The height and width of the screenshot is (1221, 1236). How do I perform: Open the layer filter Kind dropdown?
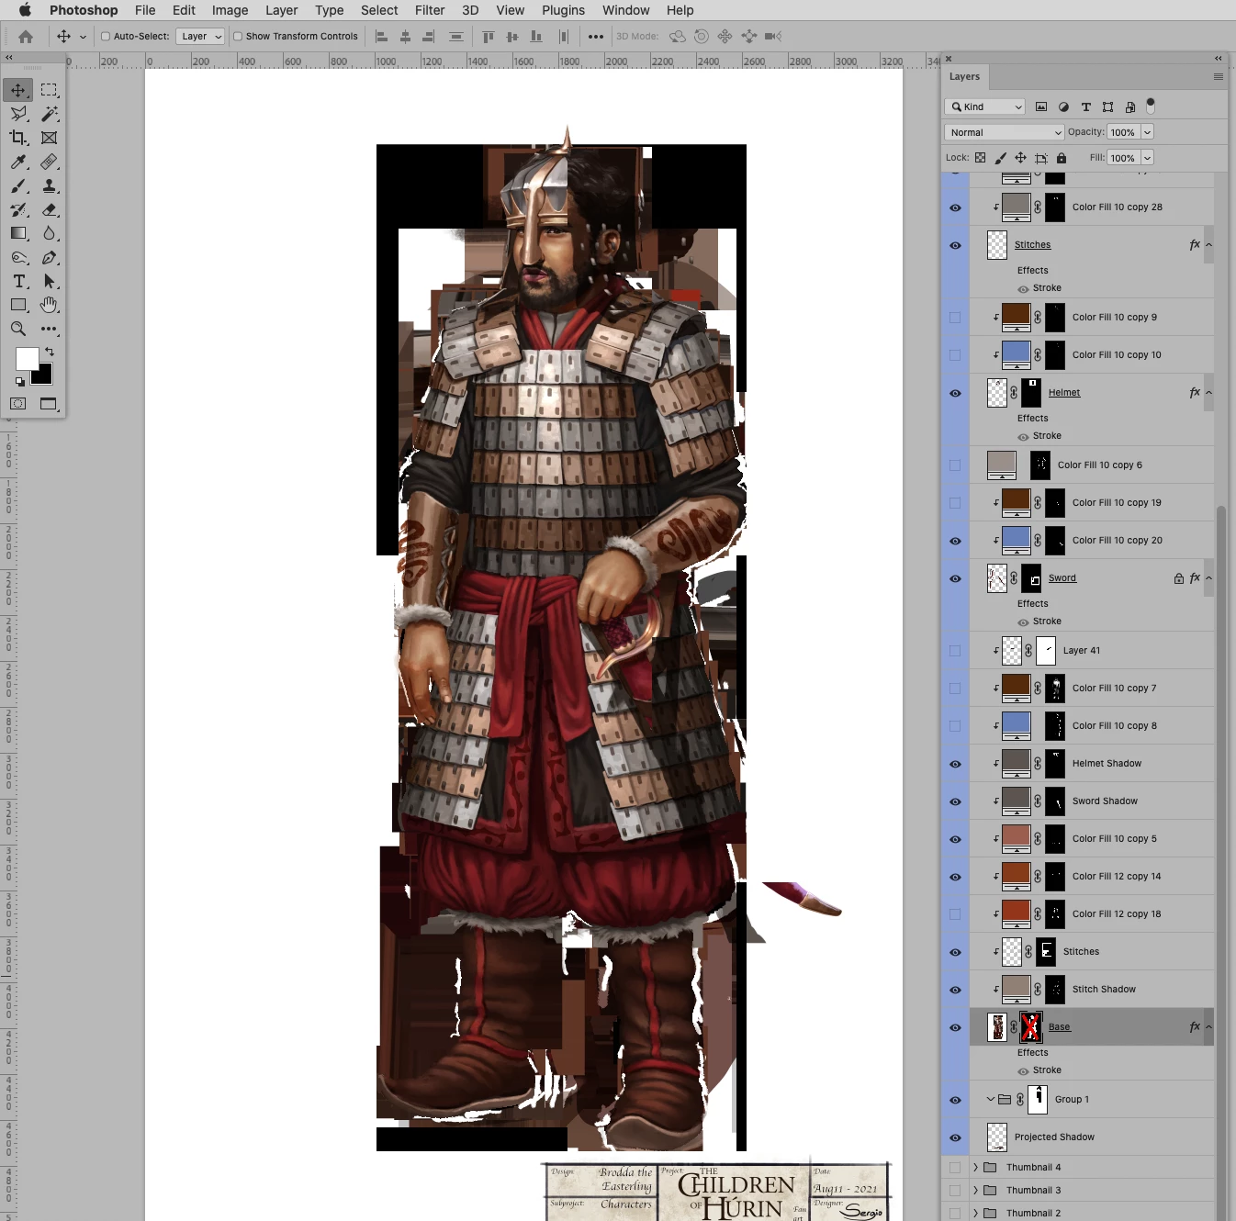[x=984, y=107]
